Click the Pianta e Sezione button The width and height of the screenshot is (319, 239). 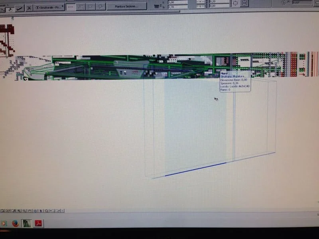click(126, 6)
